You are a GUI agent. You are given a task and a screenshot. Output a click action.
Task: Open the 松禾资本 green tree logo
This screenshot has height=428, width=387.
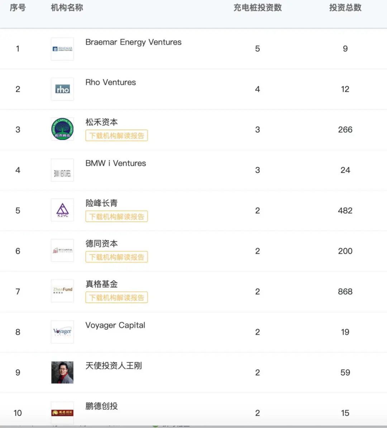pos(62,129)
